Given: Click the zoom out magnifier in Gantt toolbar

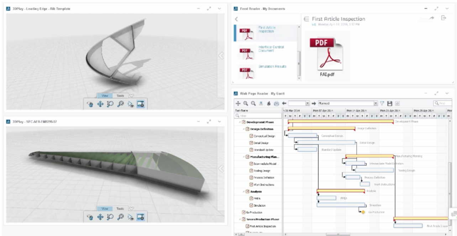Looking at the screenshot, I should tap(253, 103).
